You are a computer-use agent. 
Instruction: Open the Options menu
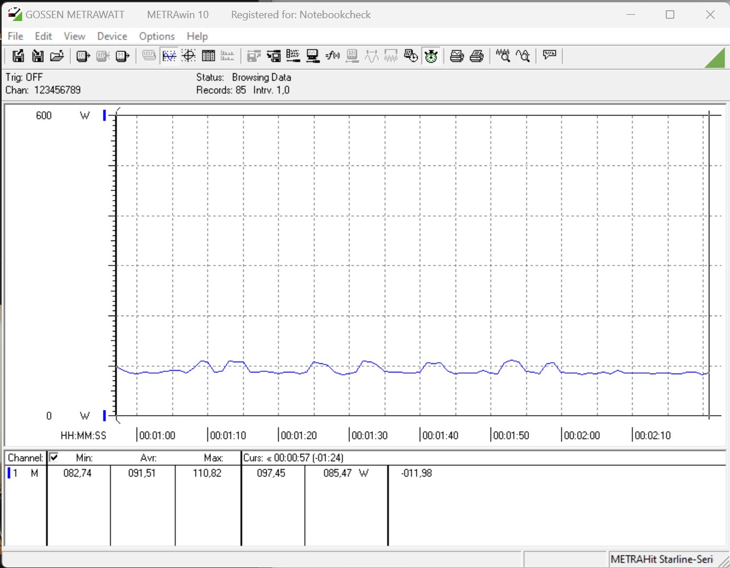(157, 36)
